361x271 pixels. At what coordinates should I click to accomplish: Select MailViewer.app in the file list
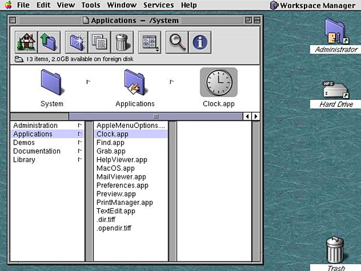tap(131, 177)
